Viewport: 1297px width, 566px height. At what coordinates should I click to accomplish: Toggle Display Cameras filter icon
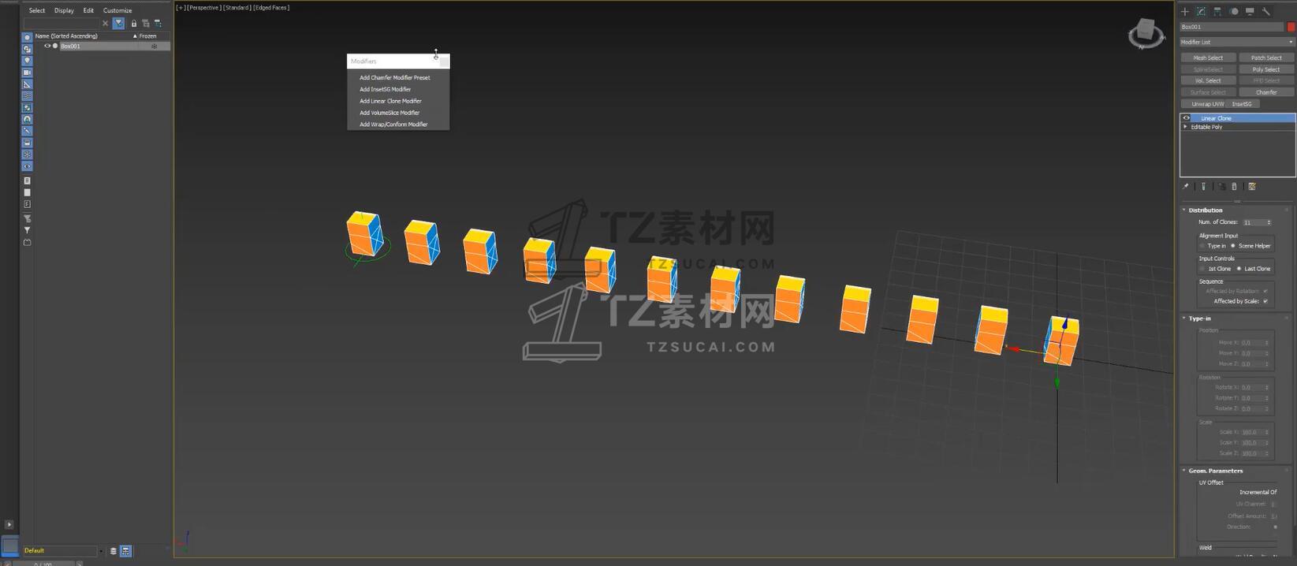[x=27, y=73]
